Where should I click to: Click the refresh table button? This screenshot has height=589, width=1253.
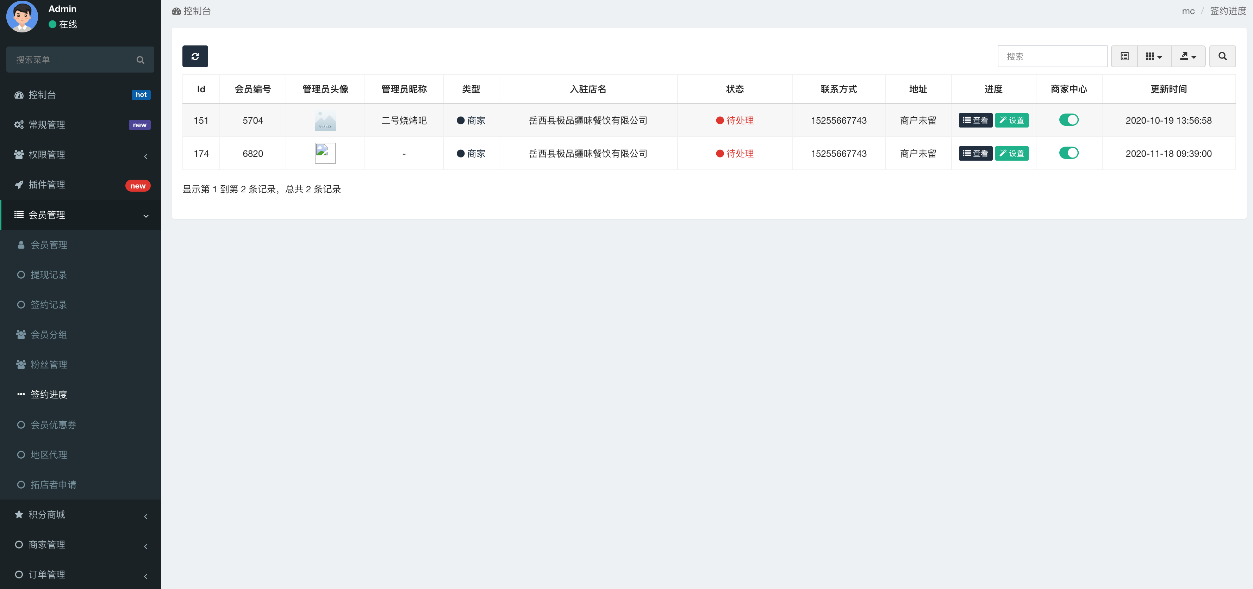pos(195,56)
